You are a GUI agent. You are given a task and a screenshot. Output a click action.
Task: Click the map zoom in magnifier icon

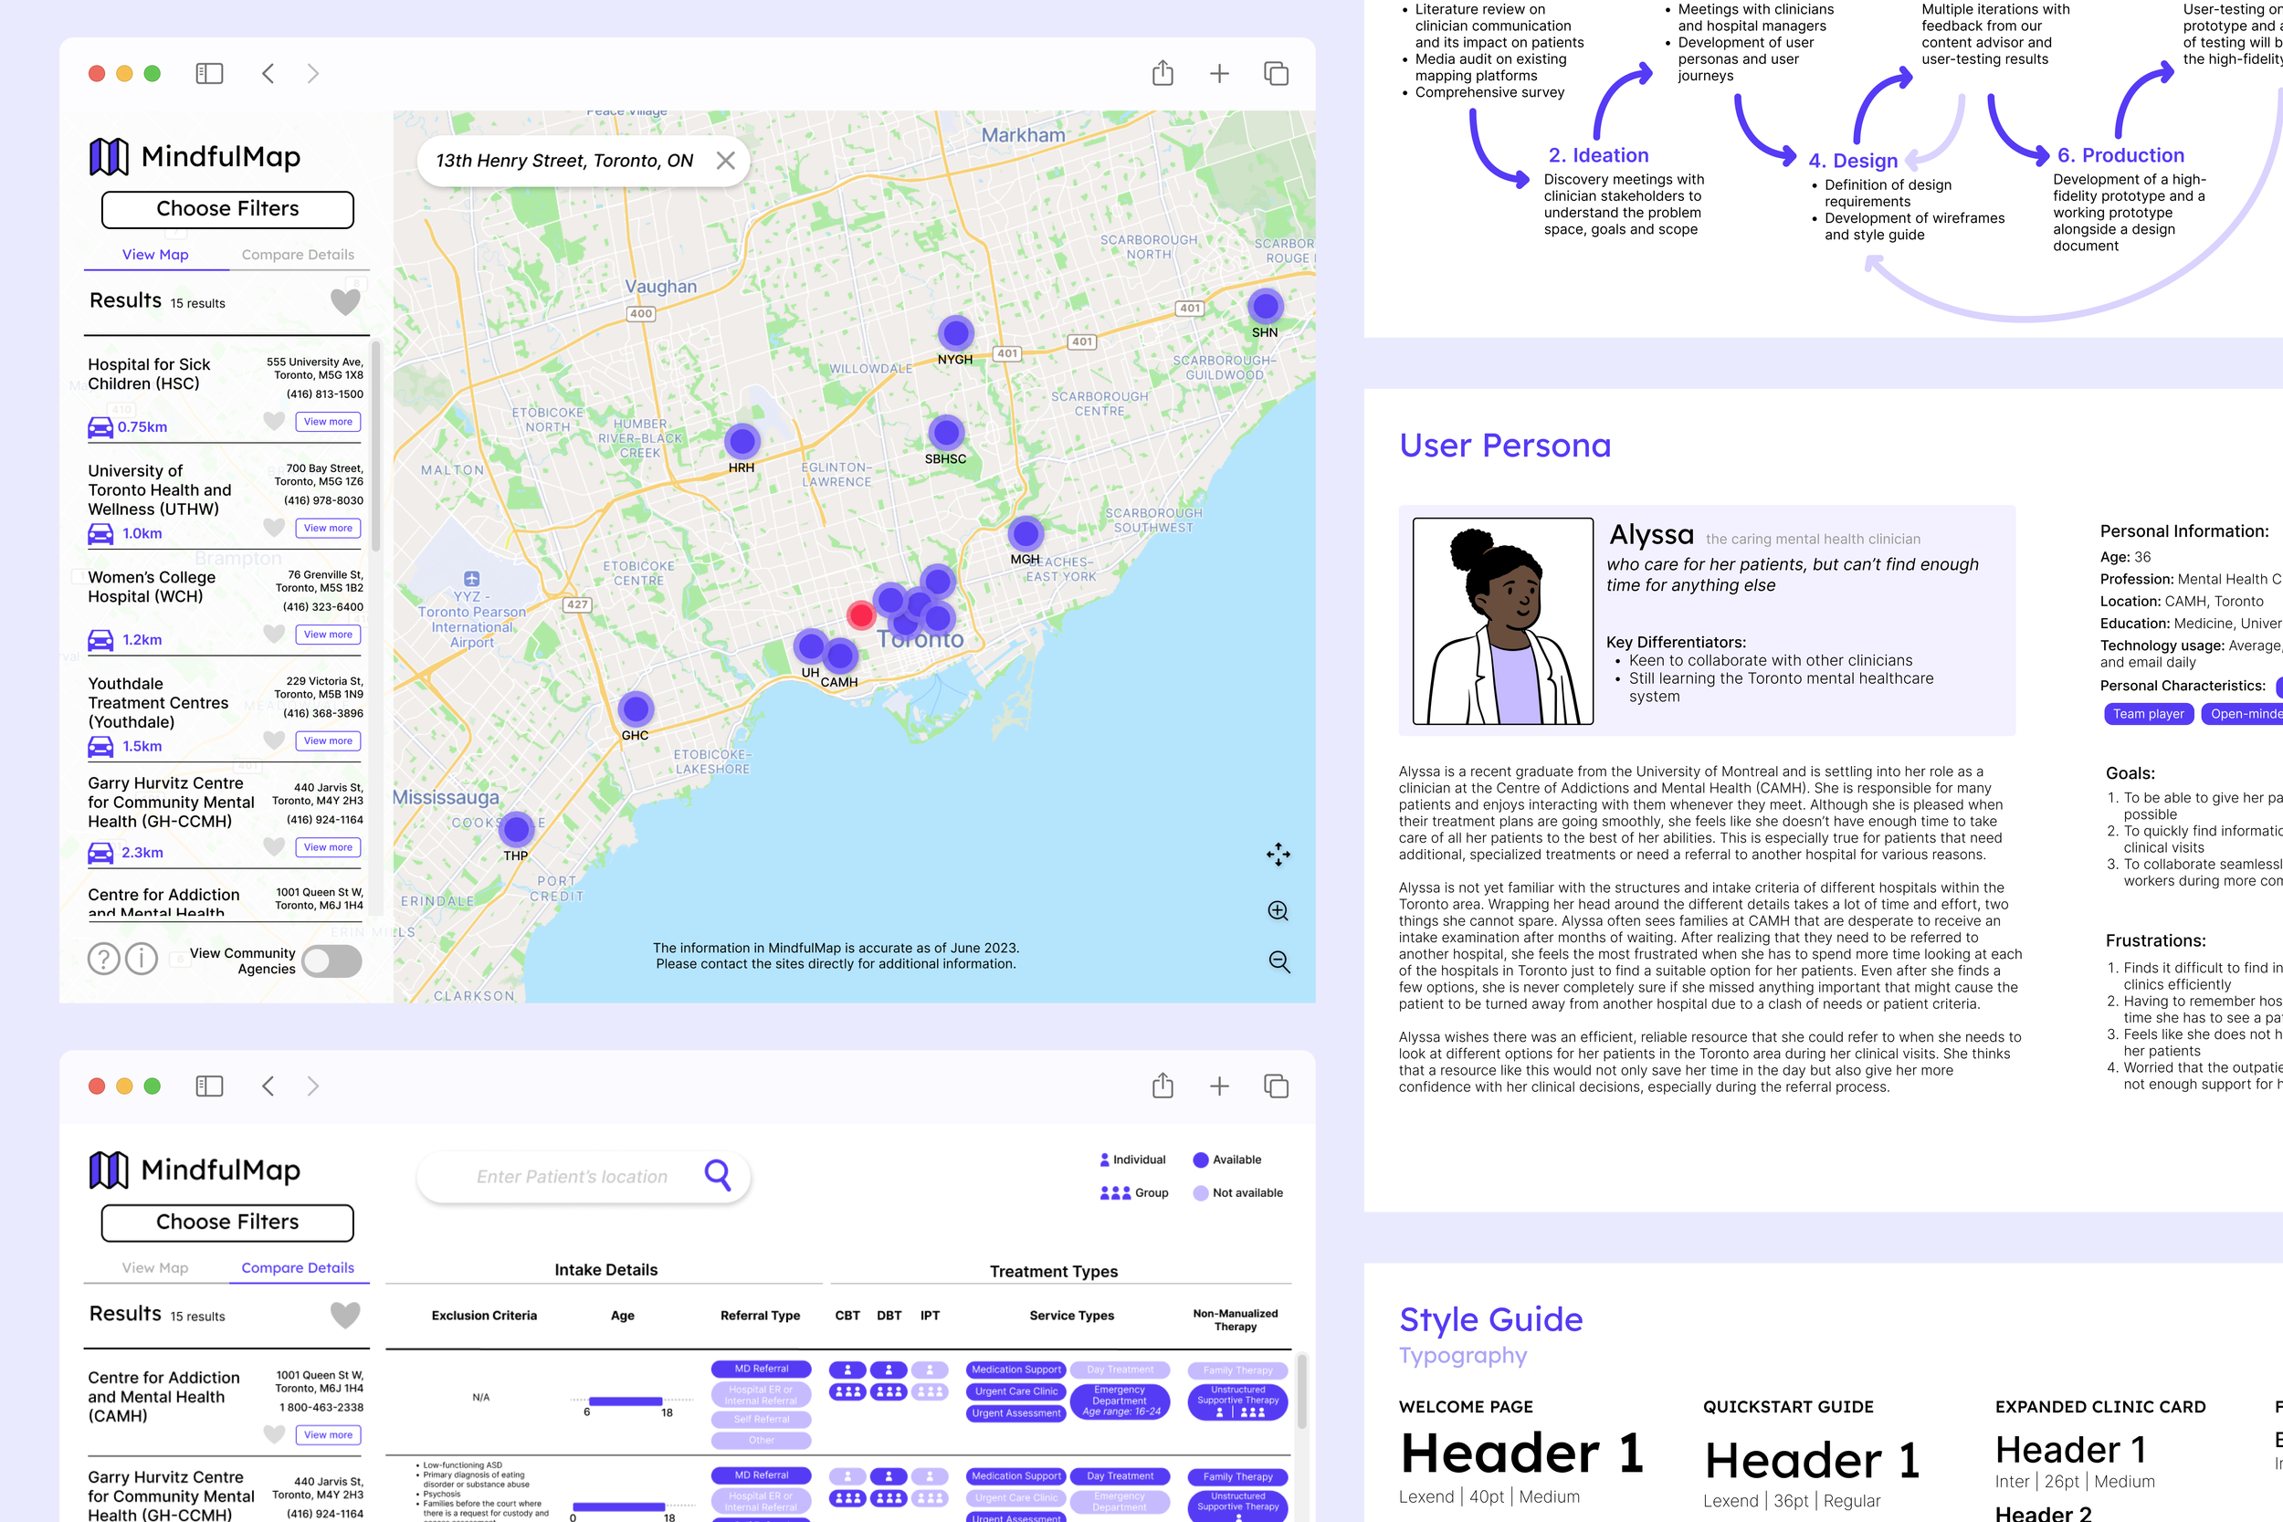(x=1278, y=910)
